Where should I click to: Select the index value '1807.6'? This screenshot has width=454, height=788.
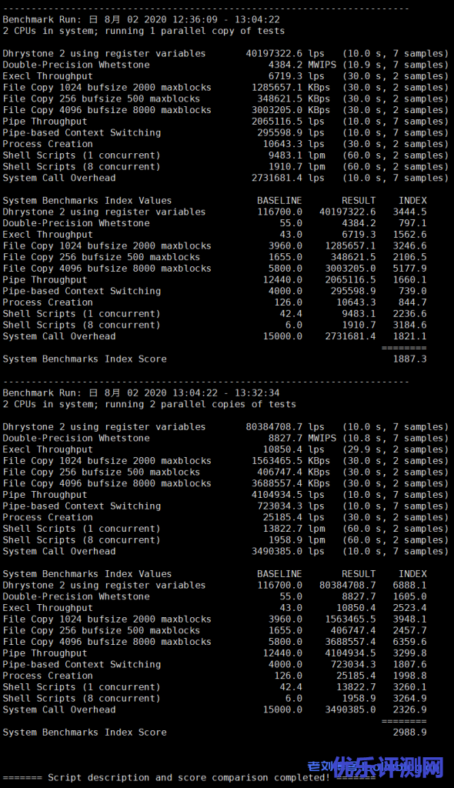(x=410, y=664)
